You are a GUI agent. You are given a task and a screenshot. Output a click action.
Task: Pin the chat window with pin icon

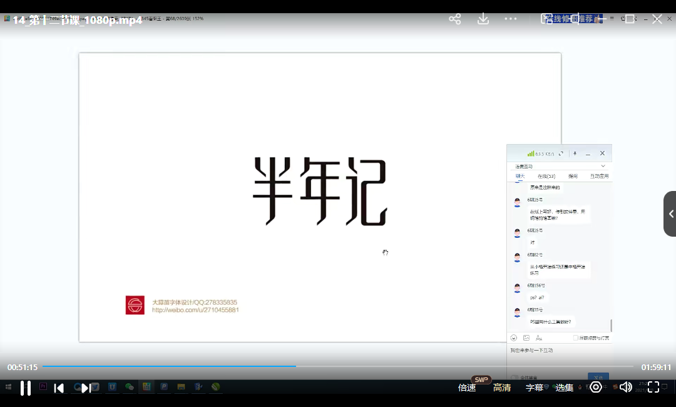click(575, 153)
